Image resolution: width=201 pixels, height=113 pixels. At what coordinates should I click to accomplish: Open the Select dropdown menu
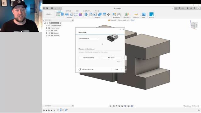[x=151, y=17]
